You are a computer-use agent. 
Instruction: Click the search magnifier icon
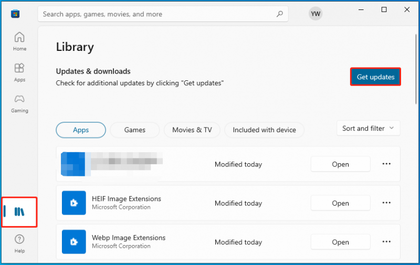point(280,14)
